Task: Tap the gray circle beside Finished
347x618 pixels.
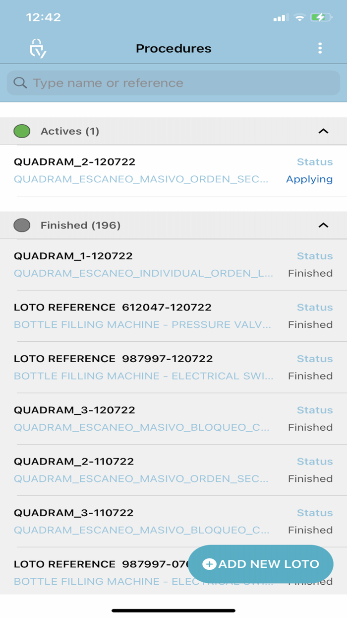Action: tap(23, 225)
